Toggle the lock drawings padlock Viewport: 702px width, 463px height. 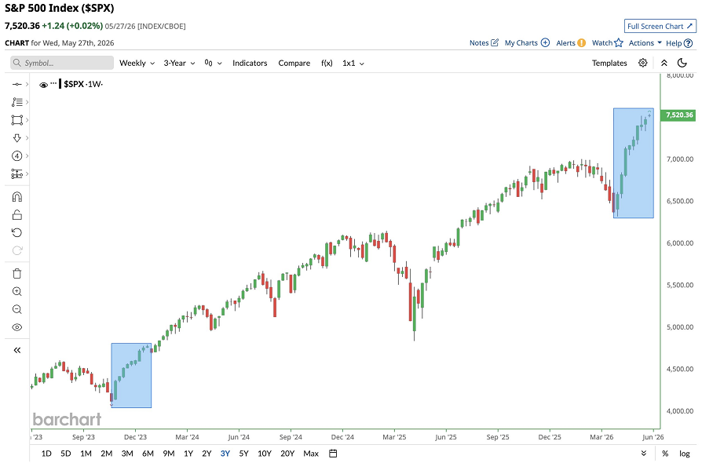17,215
